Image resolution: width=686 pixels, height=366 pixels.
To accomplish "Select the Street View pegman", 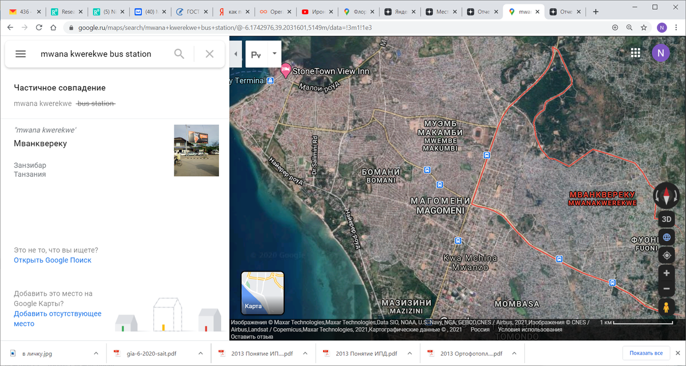I will click(666, 308).
